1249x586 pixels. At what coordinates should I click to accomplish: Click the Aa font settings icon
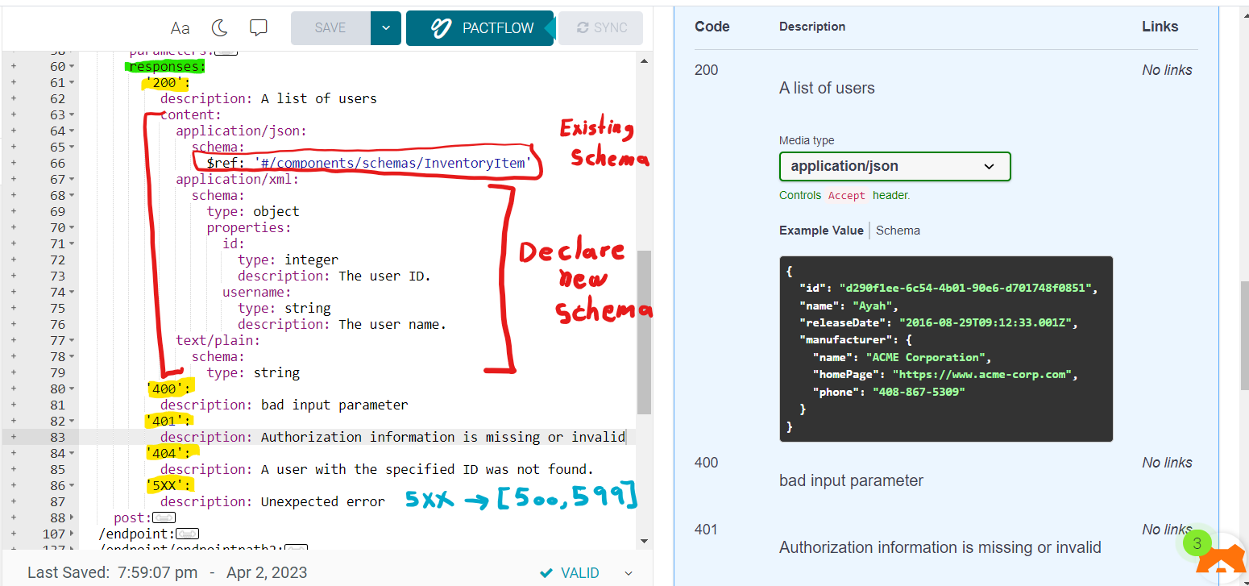[x=179, y=27]
